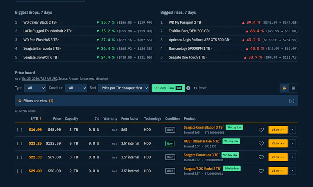The width and height of the screenshot is (313, 187).
Task: Toggle the 90-day low filter
Action: click(x=168, y=88)
